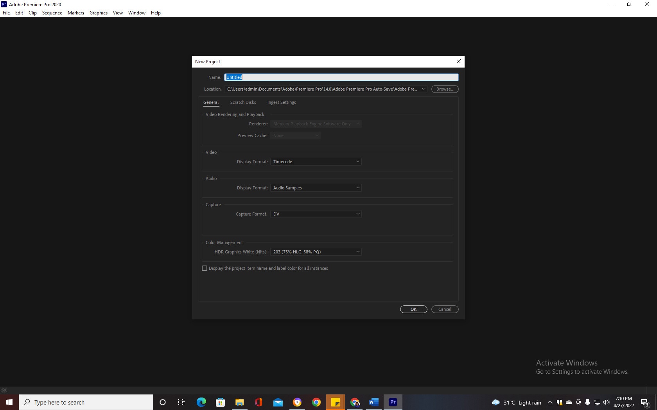Open the Audio Display Format dropdown
Screen dimensions: 657x410
coord(316,188)
